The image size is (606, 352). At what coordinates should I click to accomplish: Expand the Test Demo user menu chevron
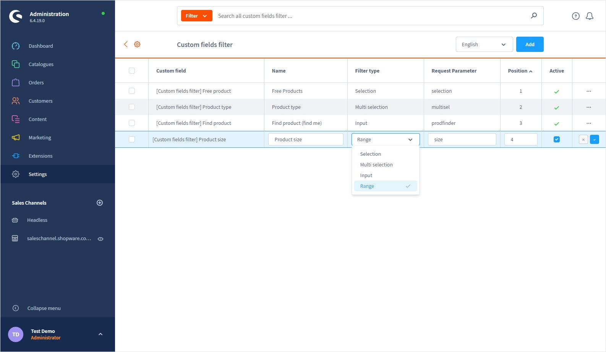[x=100, y=334]
